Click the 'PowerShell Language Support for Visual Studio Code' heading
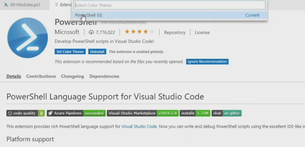The image size is (305, 147). 105,97
